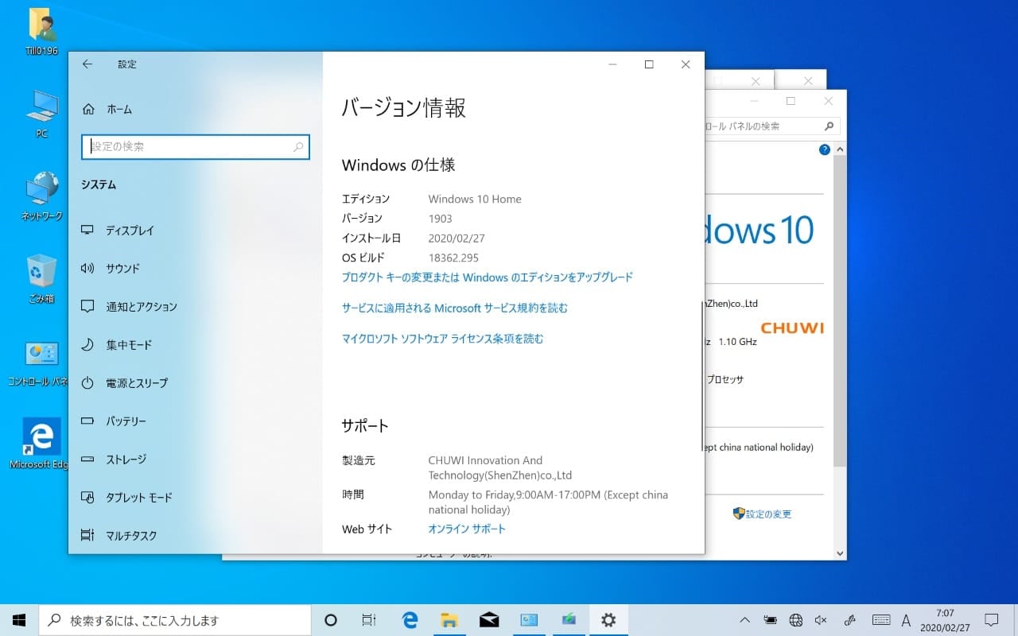The width and height of the screenshot is (1018, 636).
Task: Open サウンド settings from the sidebar
Action: (122, 269)
